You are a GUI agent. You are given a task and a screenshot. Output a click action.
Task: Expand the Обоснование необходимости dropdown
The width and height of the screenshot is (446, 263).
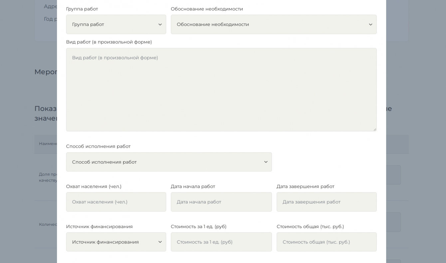coord(273,24)
